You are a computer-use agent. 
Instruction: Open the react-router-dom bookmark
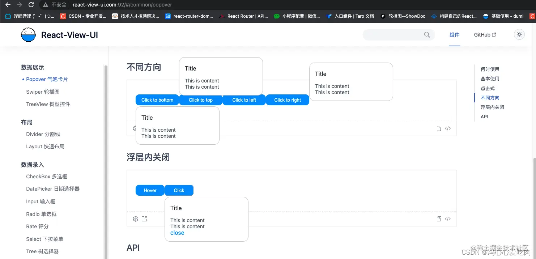(x=189, y=16)
